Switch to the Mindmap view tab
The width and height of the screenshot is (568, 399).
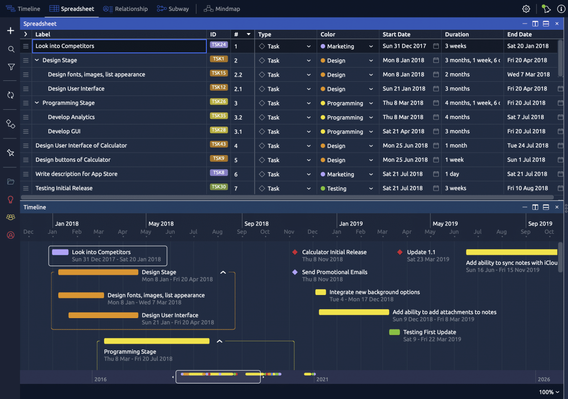(x=222, y=9)
